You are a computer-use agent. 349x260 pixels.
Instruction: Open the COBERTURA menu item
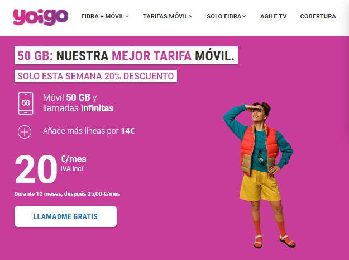(x=318, y=16)
